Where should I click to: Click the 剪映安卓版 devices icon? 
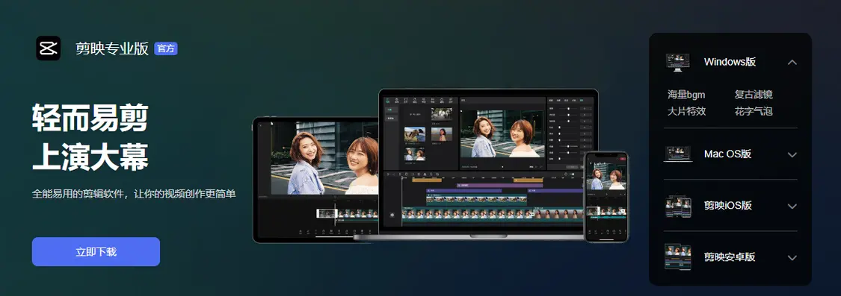click(678, 257)
